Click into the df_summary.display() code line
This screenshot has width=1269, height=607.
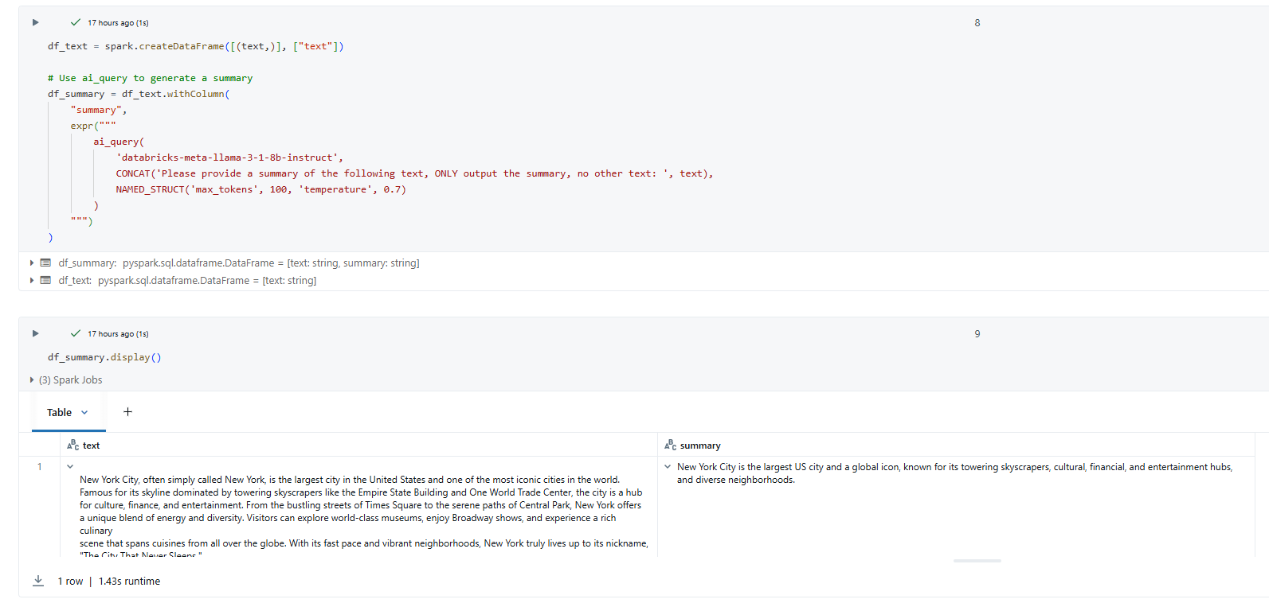[x=104, y=357]
